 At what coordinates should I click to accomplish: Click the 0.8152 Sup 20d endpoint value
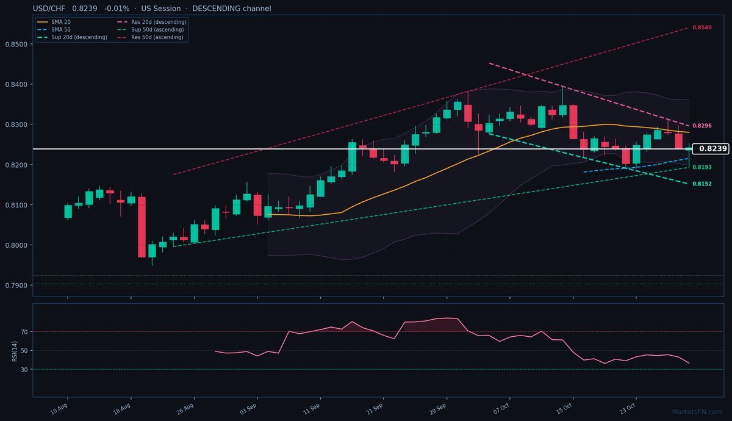[x=702, y=184]
